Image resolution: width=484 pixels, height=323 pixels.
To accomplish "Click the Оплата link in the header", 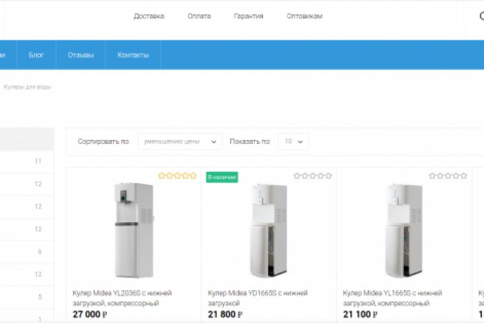I will click(x=199, y=16).
